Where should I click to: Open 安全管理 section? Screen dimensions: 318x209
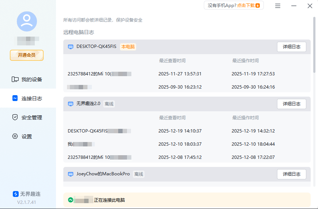click(x=28, y=117)
